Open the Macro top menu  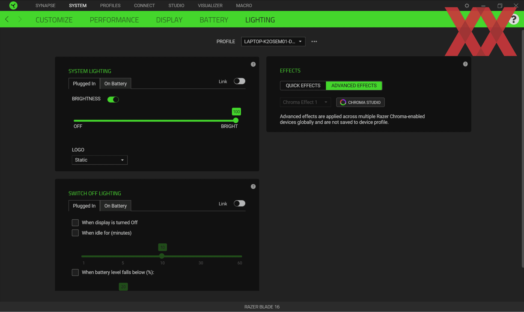244,5
